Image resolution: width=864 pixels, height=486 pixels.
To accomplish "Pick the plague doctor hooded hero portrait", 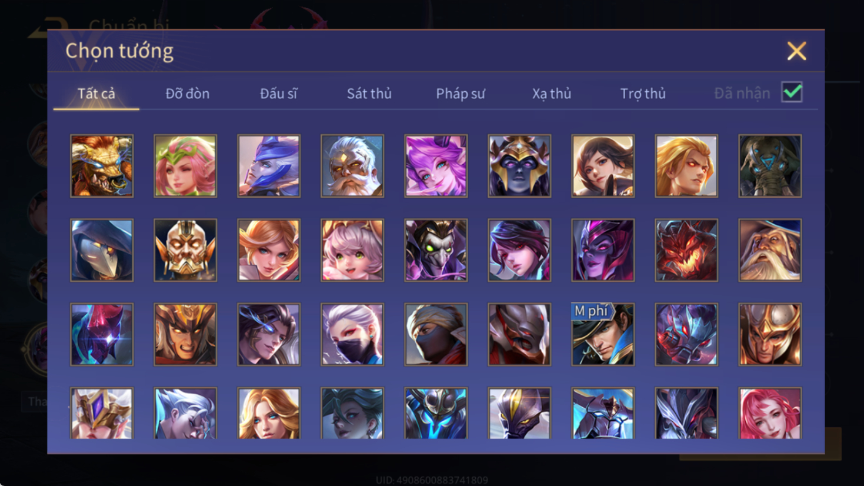I will (x=102, y=250).
